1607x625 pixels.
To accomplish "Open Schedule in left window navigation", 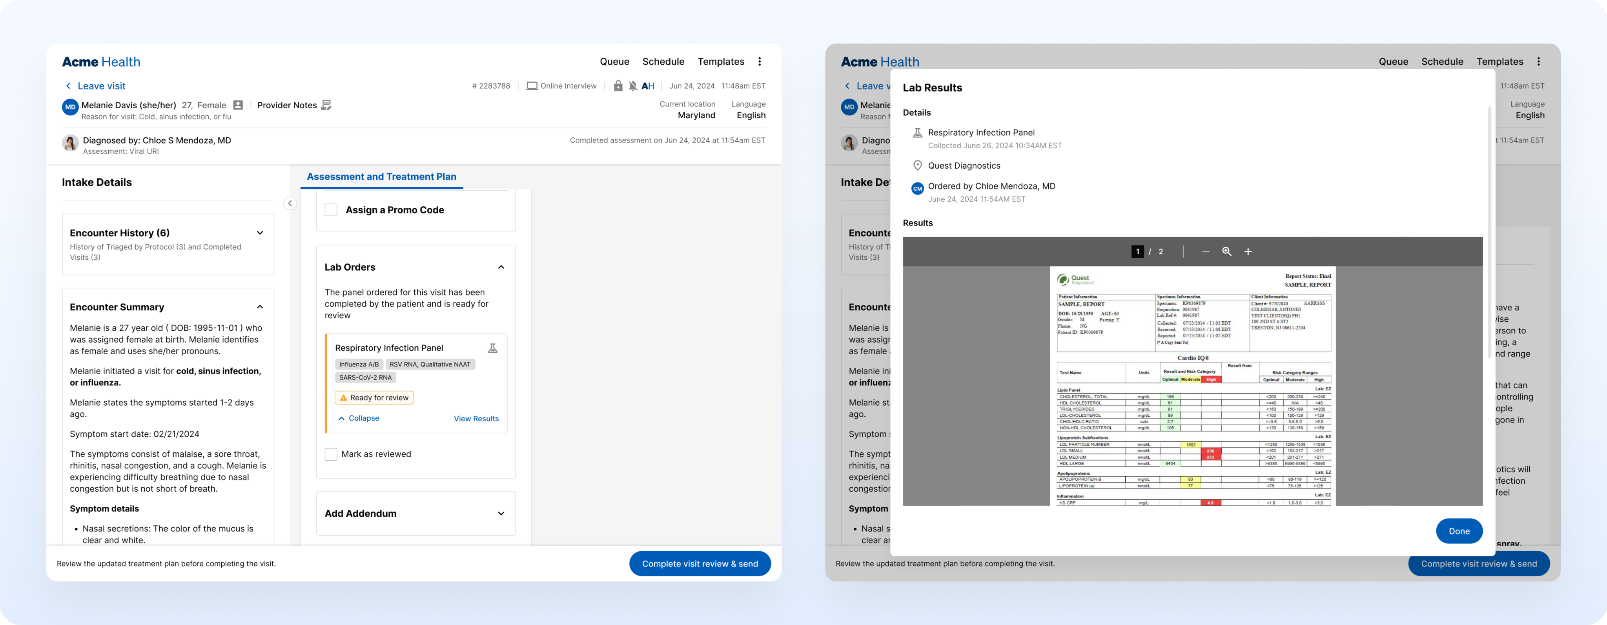I will pyautogui.click(x=663, y=61).
